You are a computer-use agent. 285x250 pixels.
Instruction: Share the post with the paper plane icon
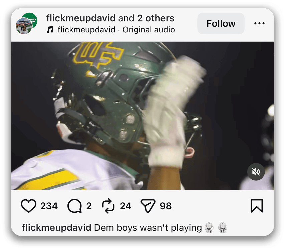click(148, 206)
